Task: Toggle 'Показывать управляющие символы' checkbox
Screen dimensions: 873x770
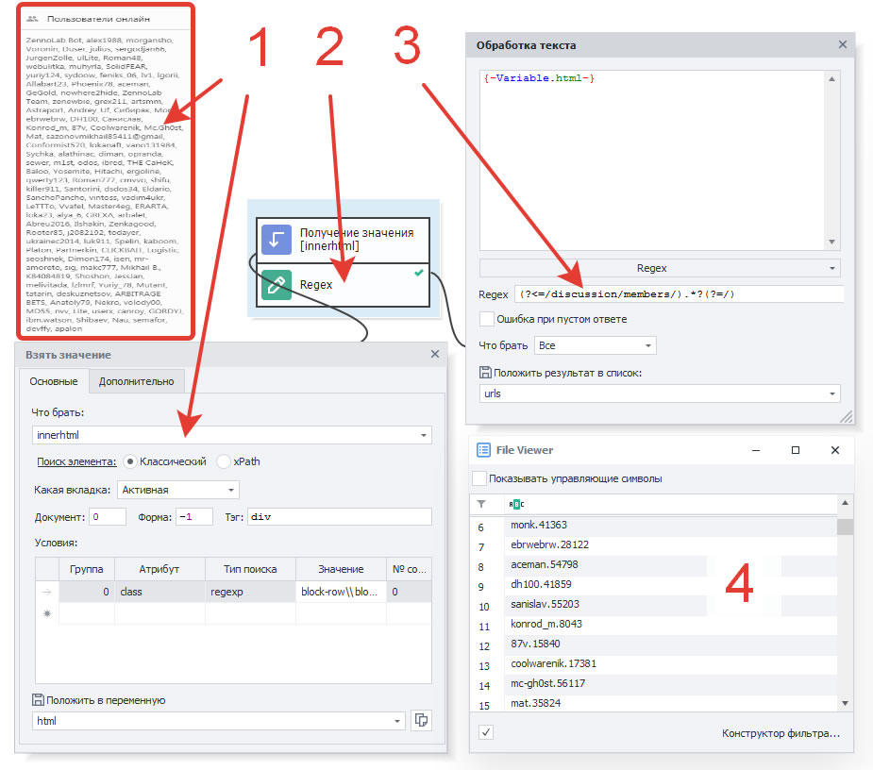Action: [x=479, y=478]
